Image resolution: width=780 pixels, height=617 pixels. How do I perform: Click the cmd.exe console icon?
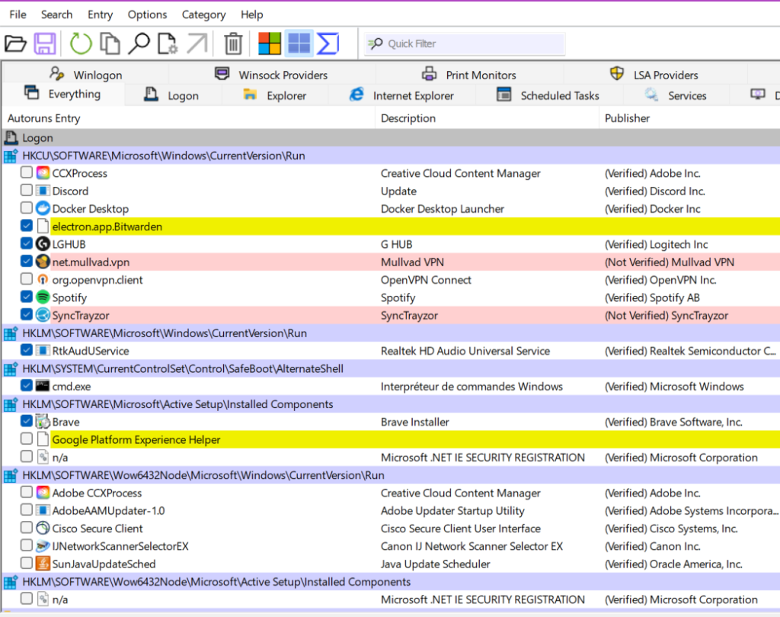(43, 386)
